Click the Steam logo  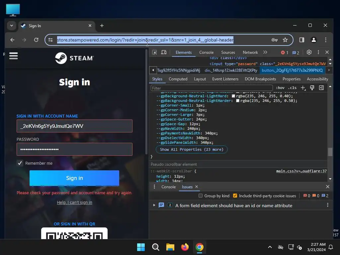point(74,58)
